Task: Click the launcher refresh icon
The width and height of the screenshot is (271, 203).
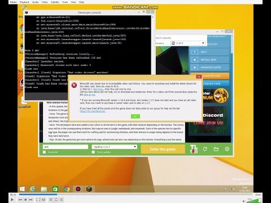Action: click(205, 149)
